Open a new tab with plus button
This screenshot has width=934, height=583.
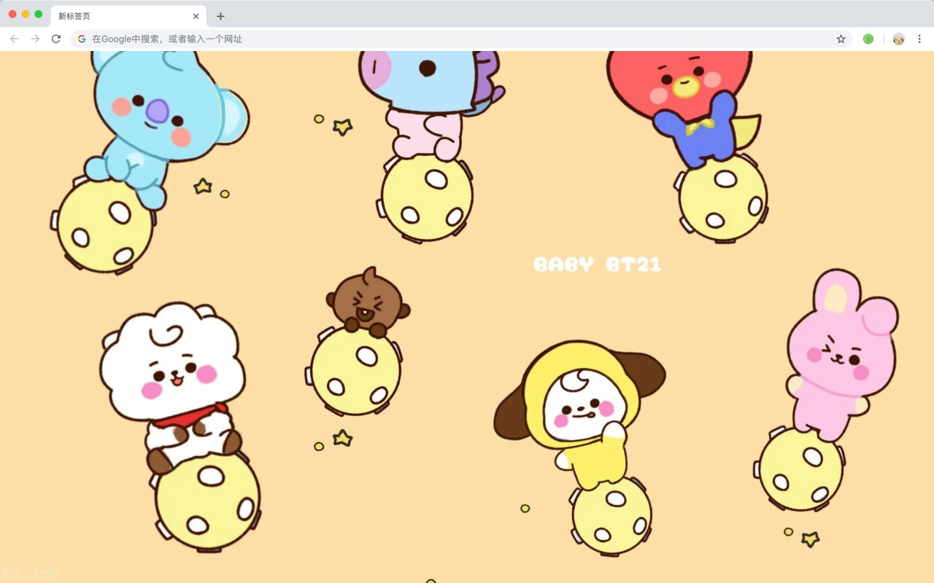coord(220,16)
